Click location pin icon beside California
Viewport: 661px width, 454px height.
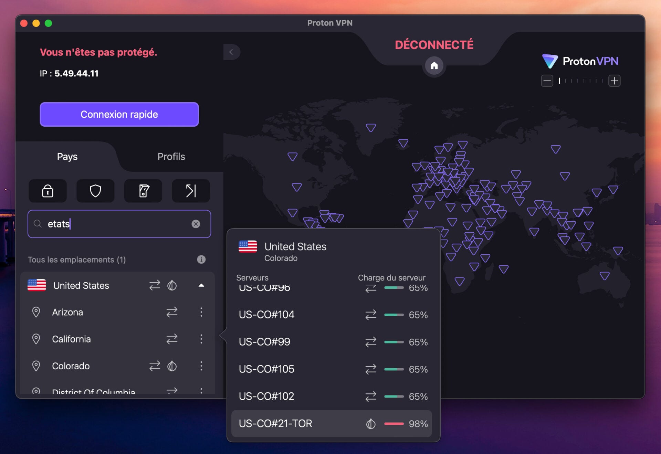pos(36,339)
